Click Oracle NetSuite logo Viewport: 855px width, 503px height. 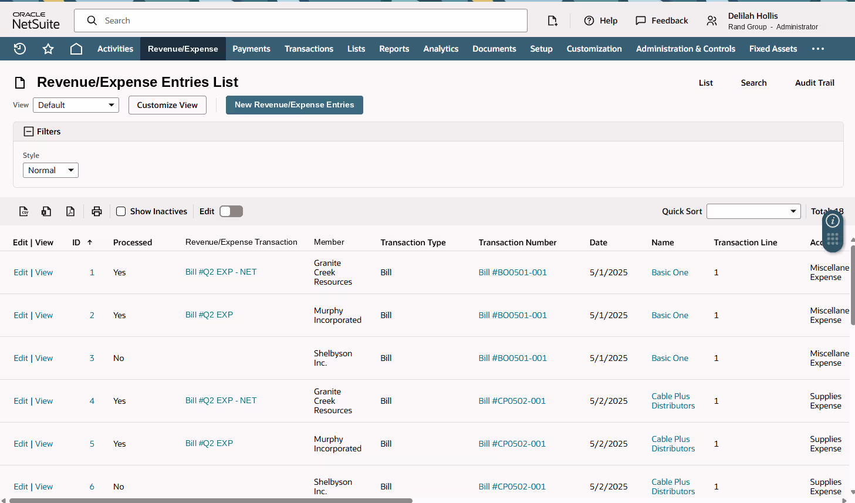(x=36, y=21)
